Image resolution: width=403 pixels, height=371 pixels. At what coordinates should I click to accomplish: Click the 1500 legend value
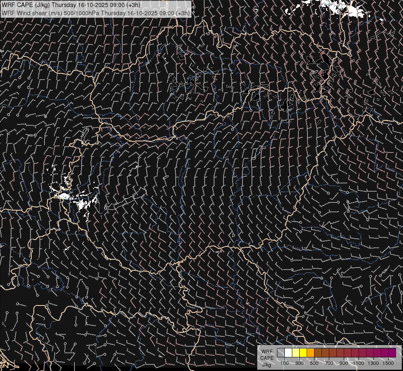(388, 363)
